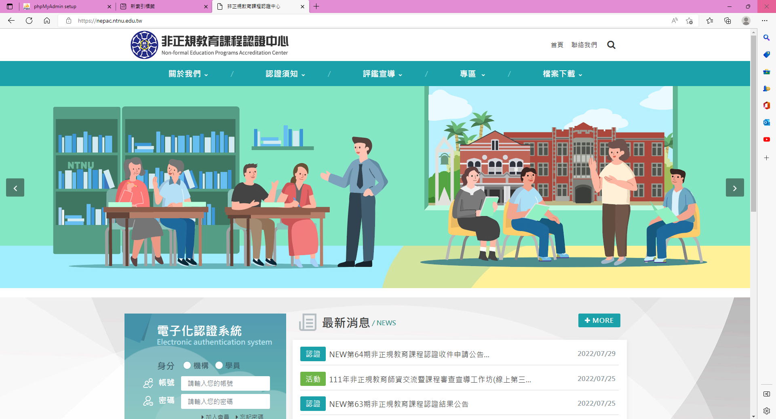
Task: Expand the 認證須知 menu
Action: point(285,74)
